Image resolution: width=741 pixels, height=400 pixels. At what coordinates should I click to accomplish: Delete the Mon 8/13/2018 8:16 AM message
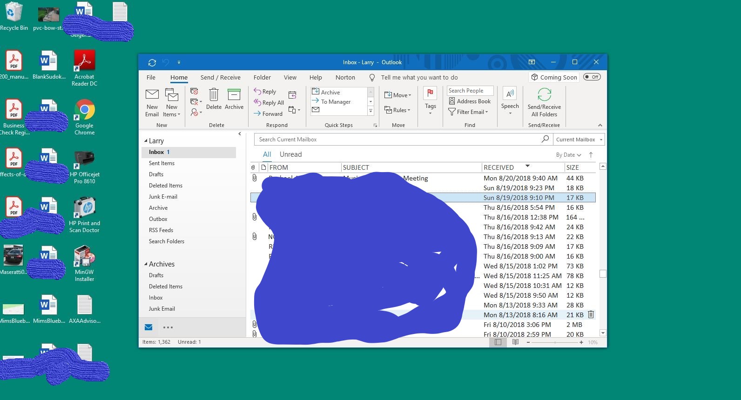click(591, 315)
